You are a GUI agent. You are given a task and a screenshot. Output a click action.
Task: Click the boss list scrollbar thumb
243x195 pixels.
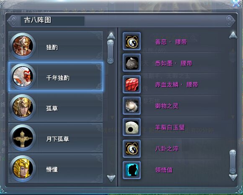111,51
